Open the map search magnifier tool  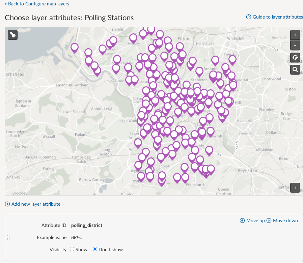click(x=295, y=69)
